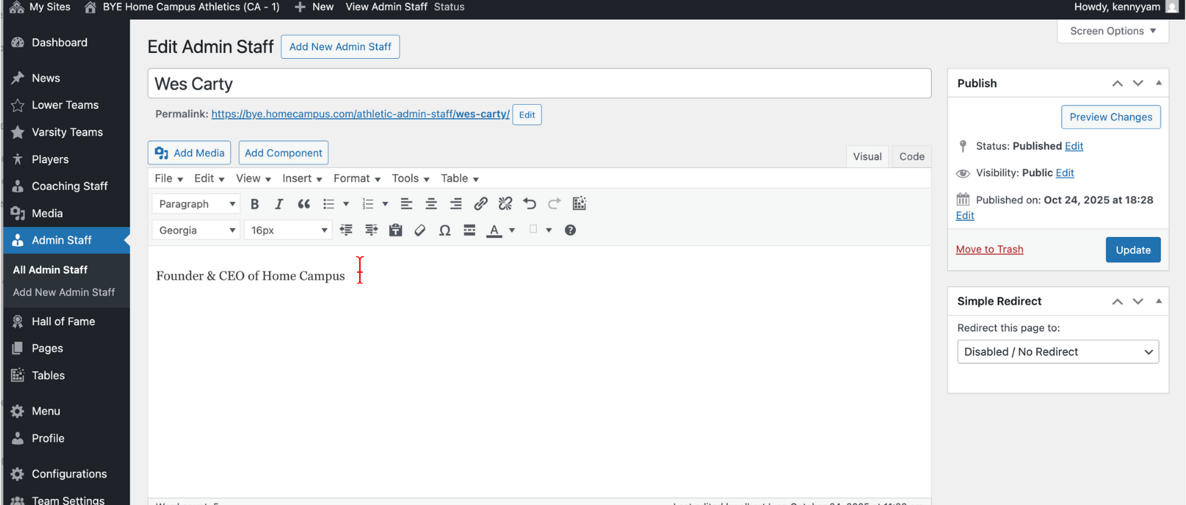This screenshot has width=1186, height=505.
Task: Open Coaching Staff in the sidebar
Action: (69, 186)
